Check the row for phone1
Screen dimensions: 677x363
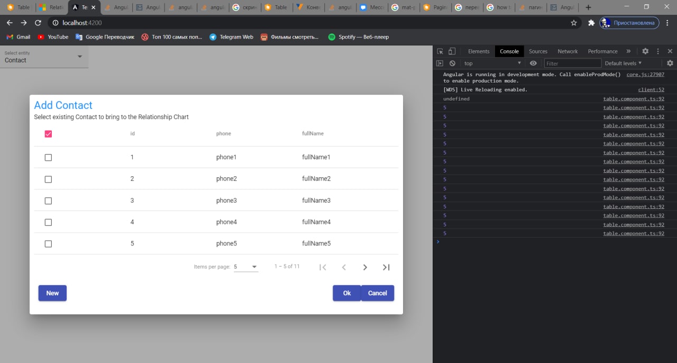coord(48,158)
